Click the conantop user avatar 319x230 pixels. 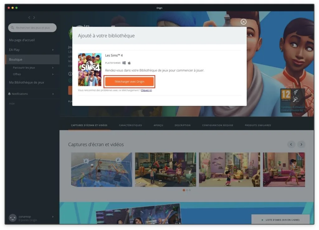click(12, 218)
